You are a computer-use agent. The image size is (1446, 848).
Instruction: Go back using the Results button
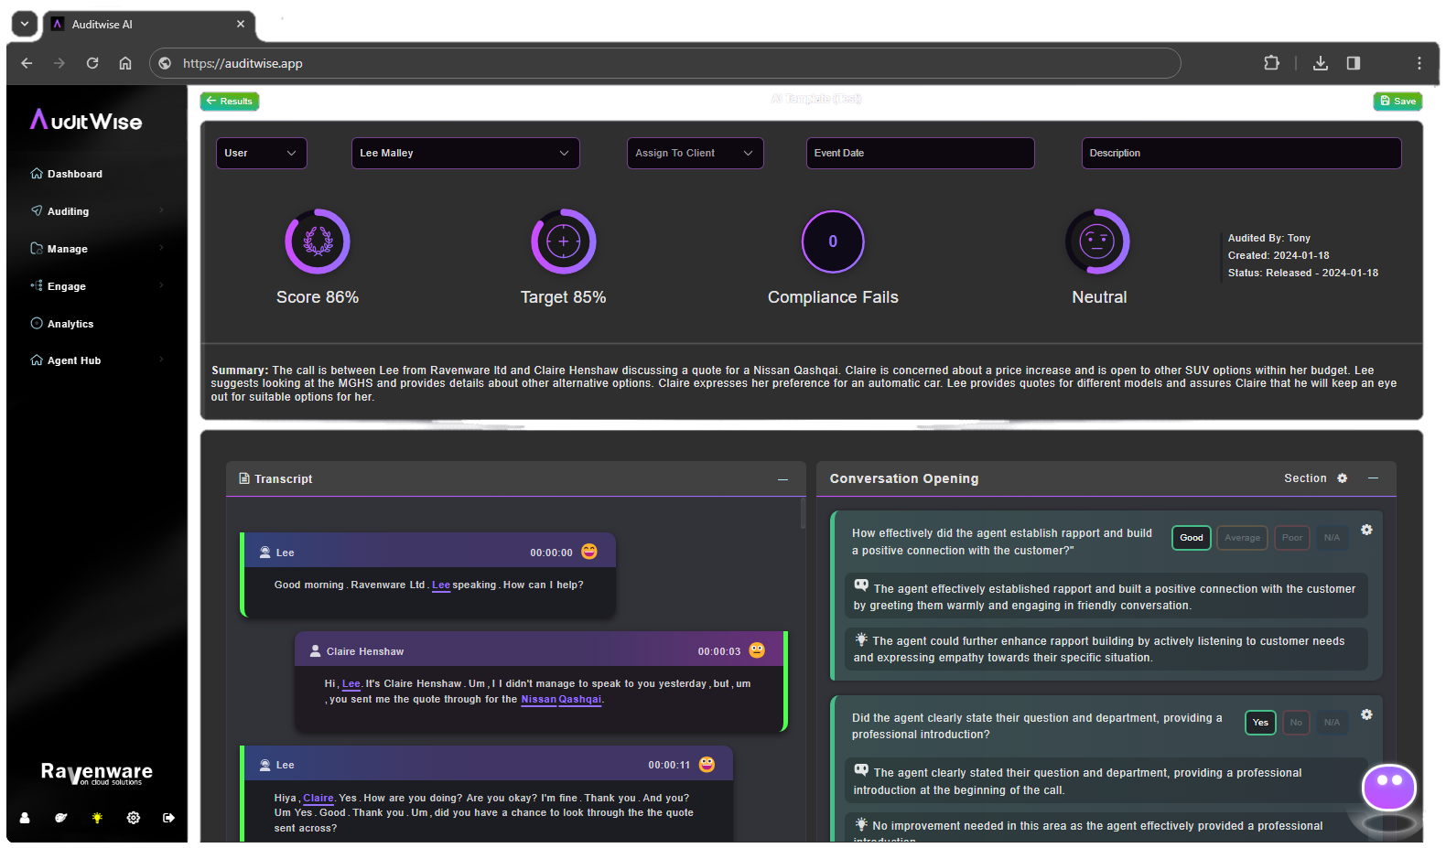(230, 102)
